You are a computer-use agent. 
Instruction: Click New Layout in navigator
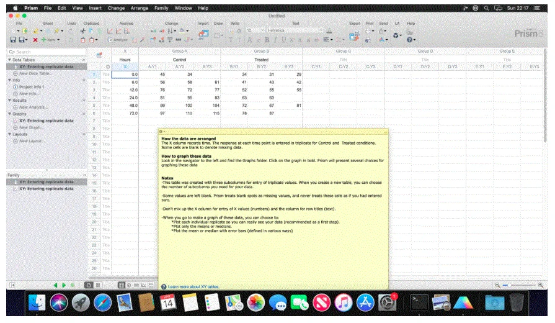(x=32, y=141)
